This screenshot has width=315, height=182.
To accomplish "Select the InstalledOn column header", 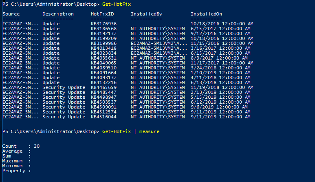I will click(206, 14).
